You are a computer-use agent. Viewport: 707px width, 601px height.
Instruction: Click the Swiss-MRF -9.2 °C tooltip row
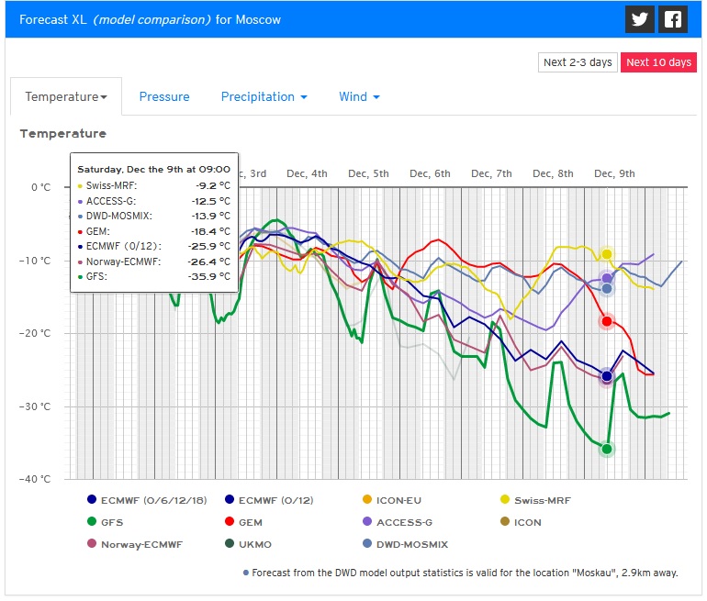[x=153, y=185]
